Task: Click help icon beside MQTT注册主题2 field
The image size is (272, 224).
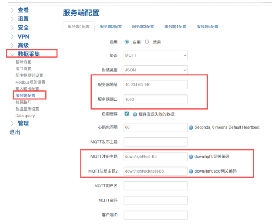Action: (191, 171)
